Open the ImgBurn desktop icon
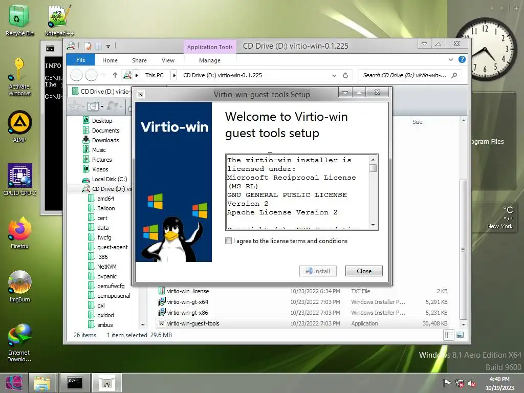The image size is (524, 393). (x=19, y=286)
